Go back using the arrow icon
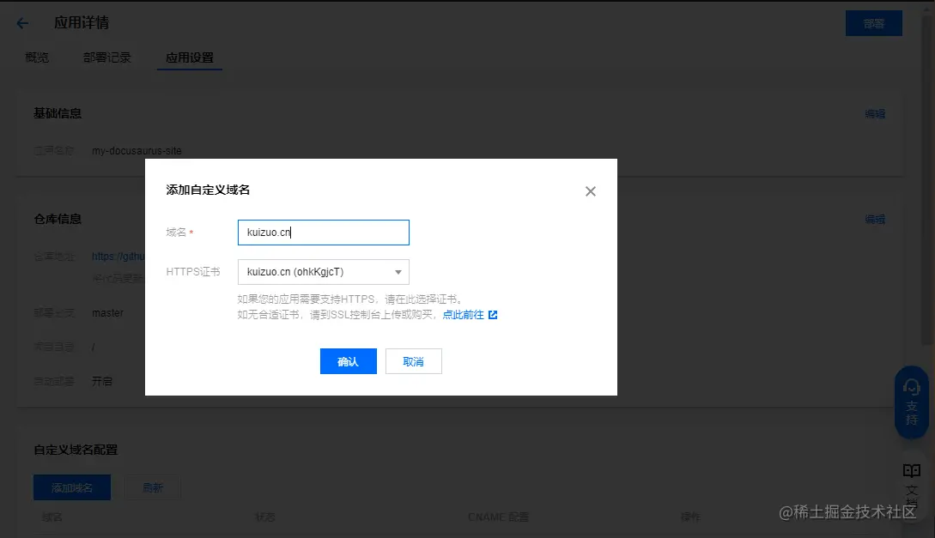The width and height of the screenshot is (935, 538). (22, 23)
